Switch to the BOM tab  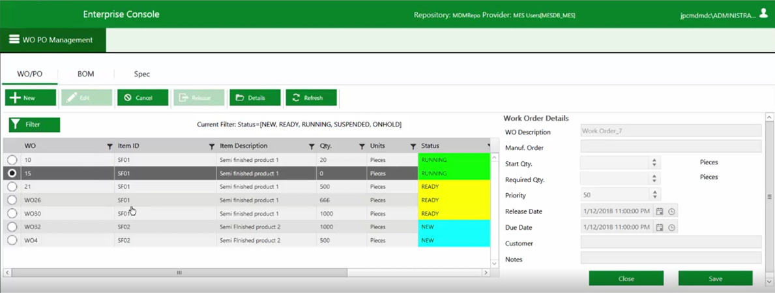pyautogui.click(x=85, y=74)
